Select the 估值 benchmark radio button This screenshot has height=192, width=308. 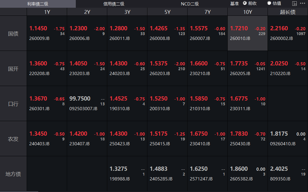click(x=269, y=3)
